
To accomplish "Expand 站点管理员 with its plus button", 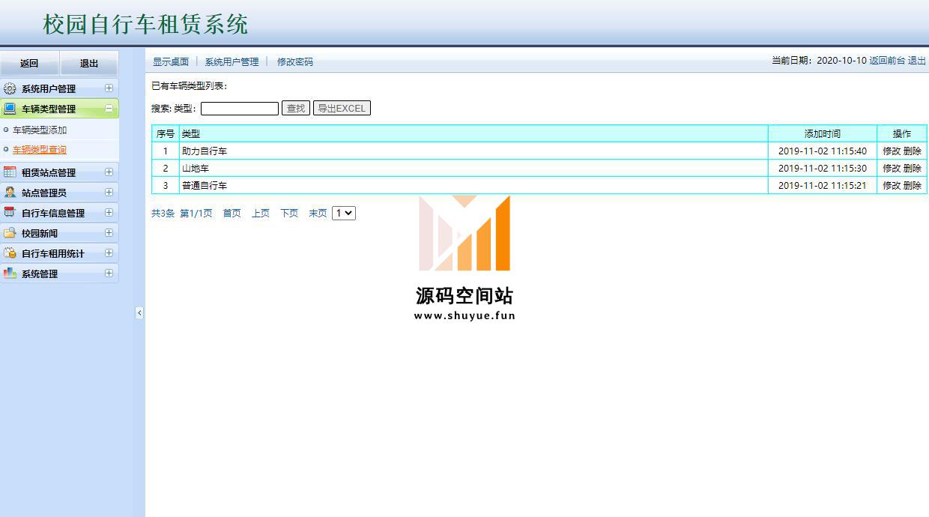I will tap(109, 192).
